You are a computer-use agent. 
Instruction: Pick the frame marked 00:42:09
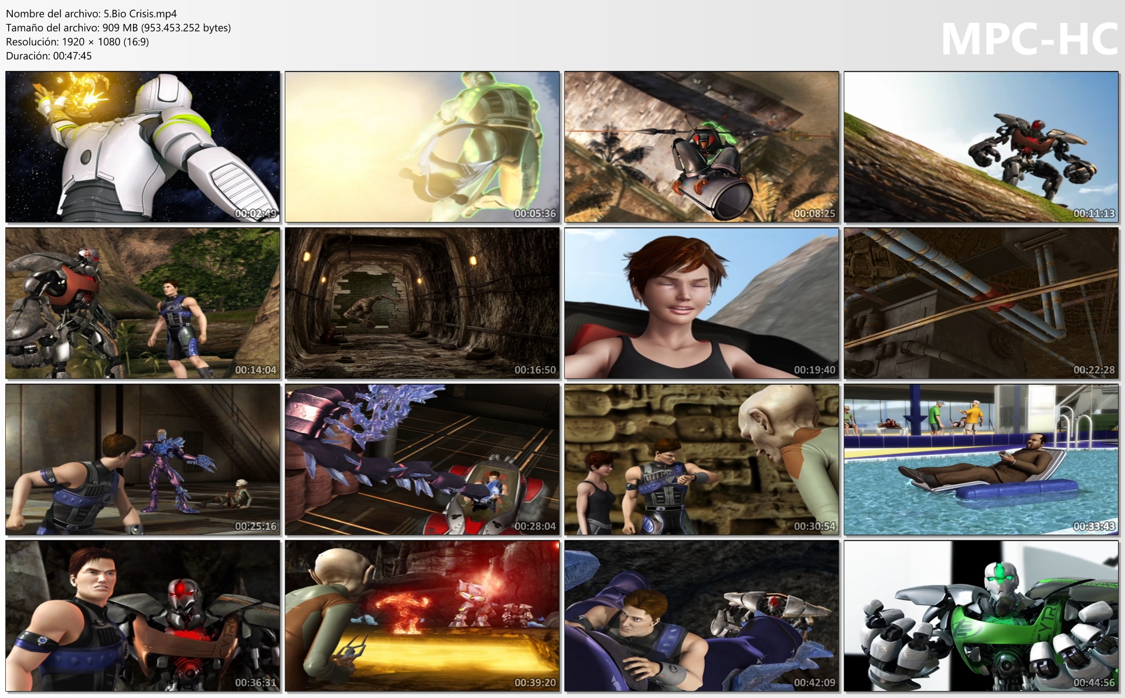pos(701,615)
